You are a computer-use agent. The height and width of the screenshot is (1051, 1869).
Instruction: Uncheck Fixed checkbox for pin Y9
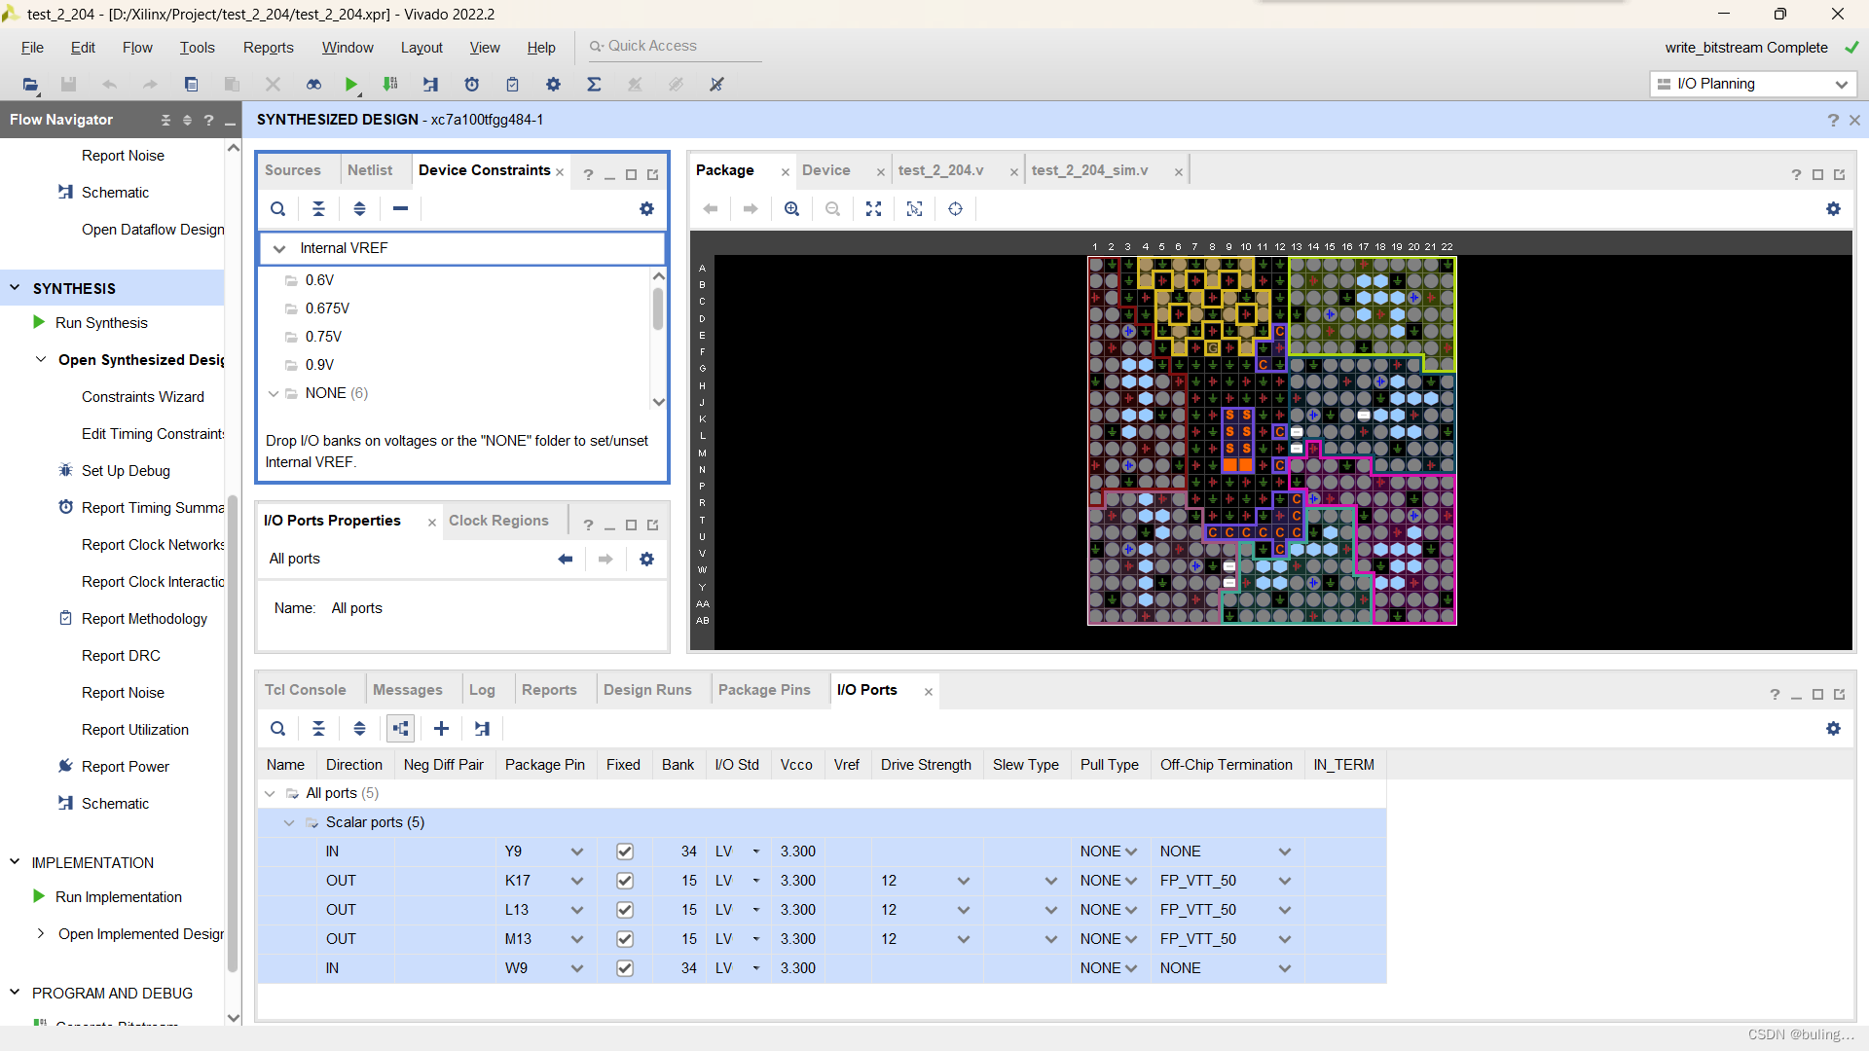(x=625, y=852)
